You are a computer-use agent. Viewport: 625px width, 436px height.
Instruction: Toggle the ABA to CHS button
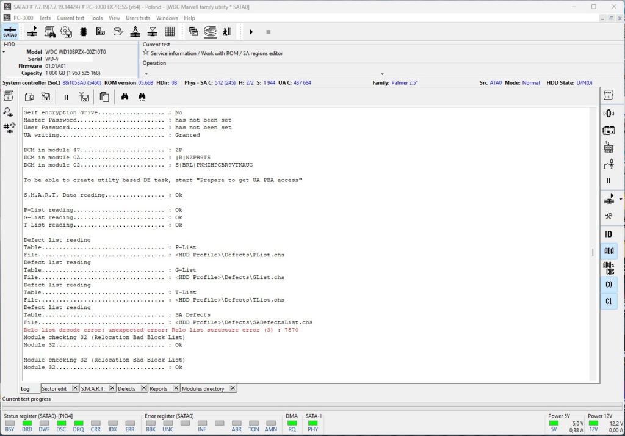click(609, 267)
